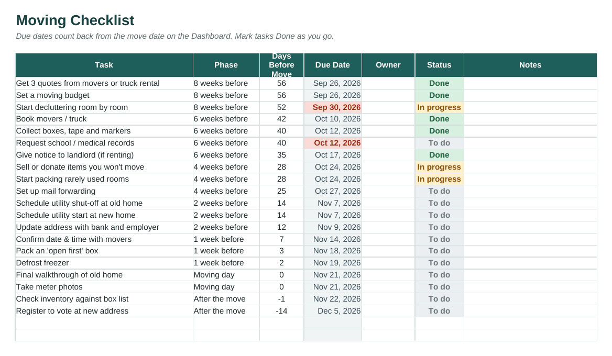Click the 'Nov 9, 2026' due date cell
The width and height of the screenshot is (612, 356).
point(333,227)
